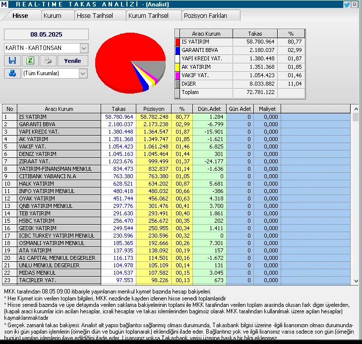The height and width of the screenshot is (344, 362).
Task: Select the GARANTI BBVA row in main table
Action: point(177,124)
